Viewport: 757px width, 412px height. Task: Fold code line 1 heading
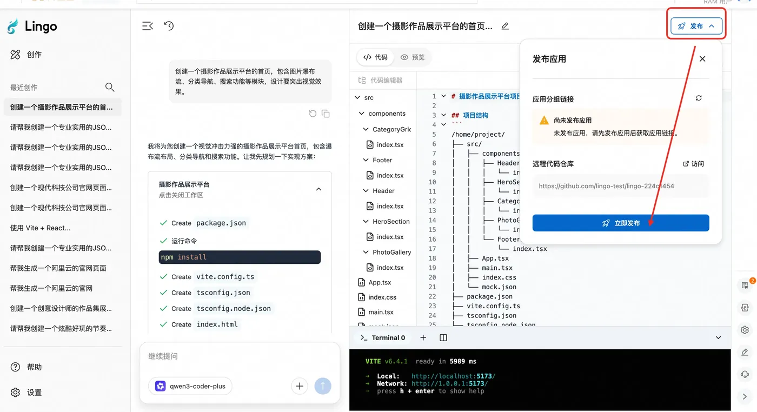443,96
